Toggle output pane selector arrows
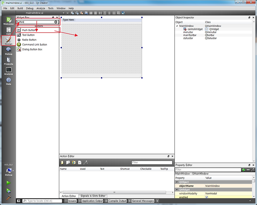 coord(157,201)
